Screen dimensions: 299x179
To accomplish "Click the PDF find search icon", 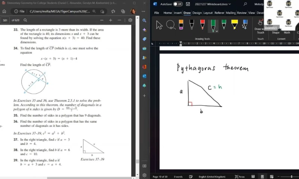I will tap(25, 20).
